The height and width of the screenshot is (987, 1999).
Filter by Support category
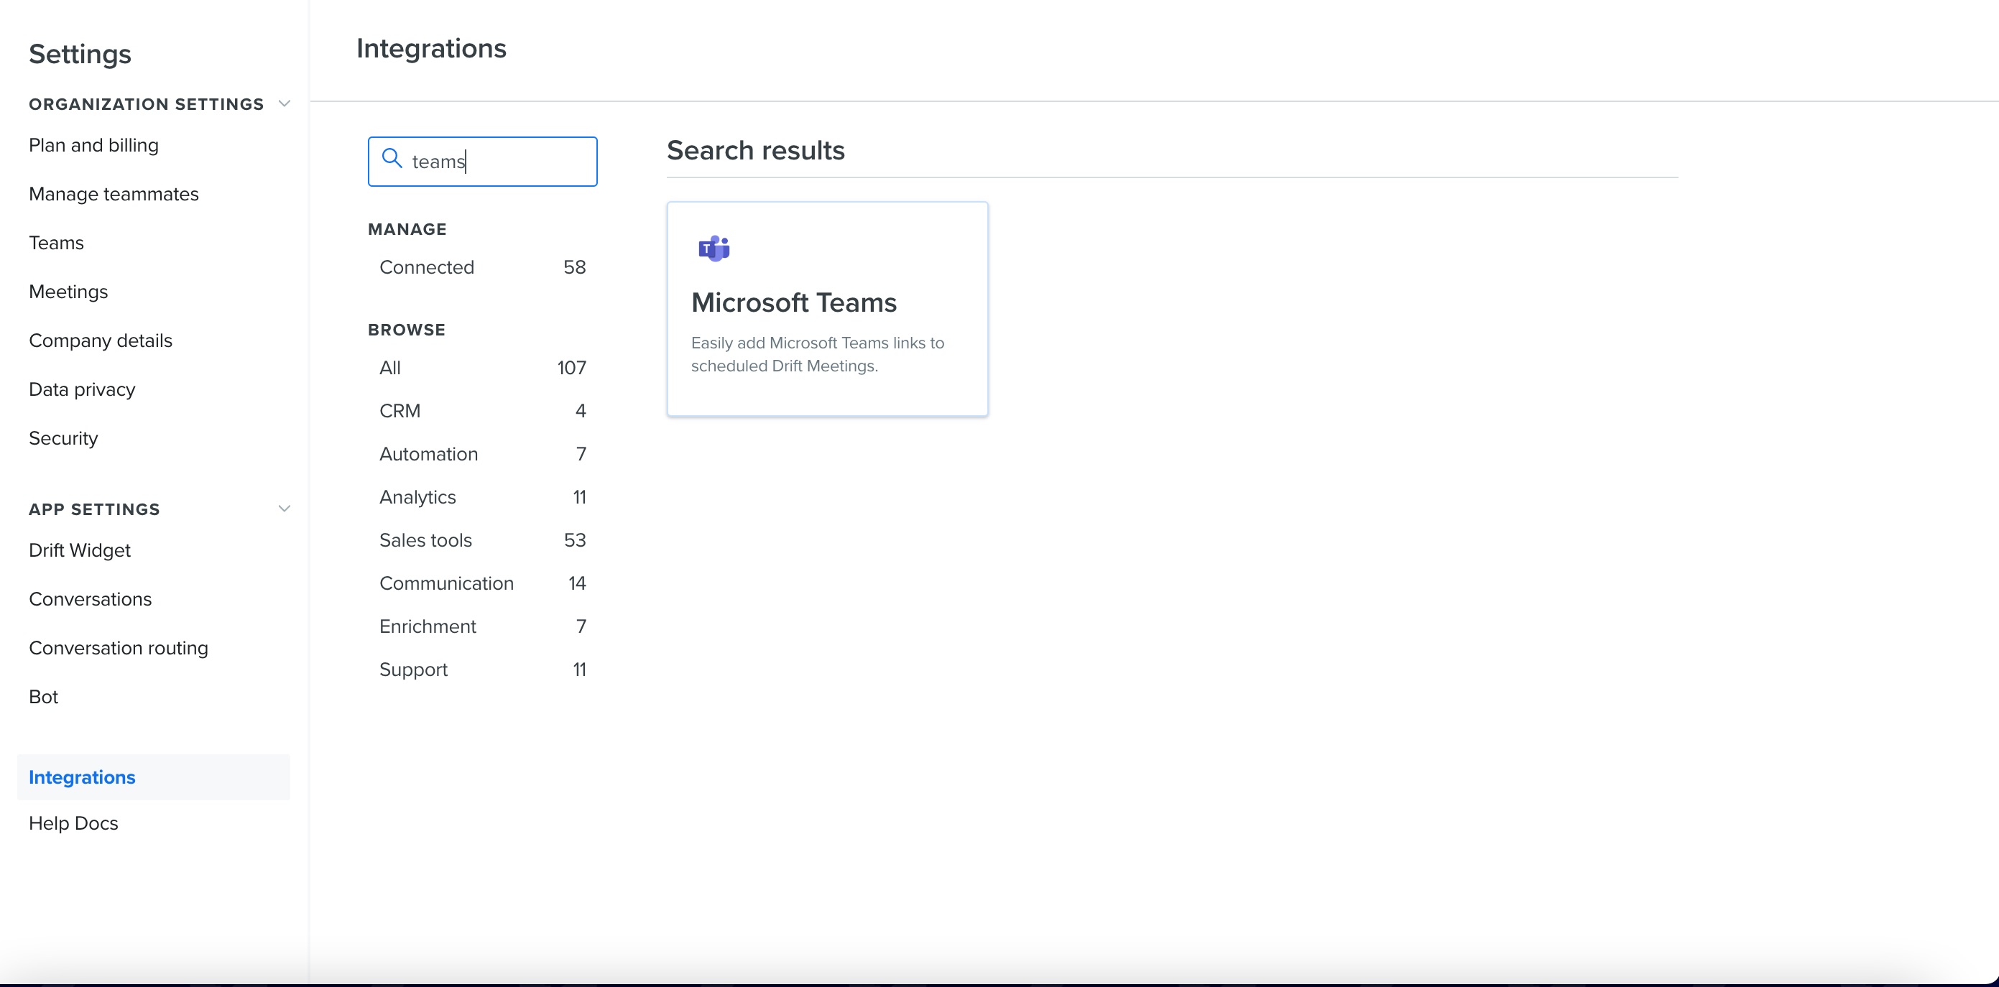pyautogui.click(x=483, y=669)
